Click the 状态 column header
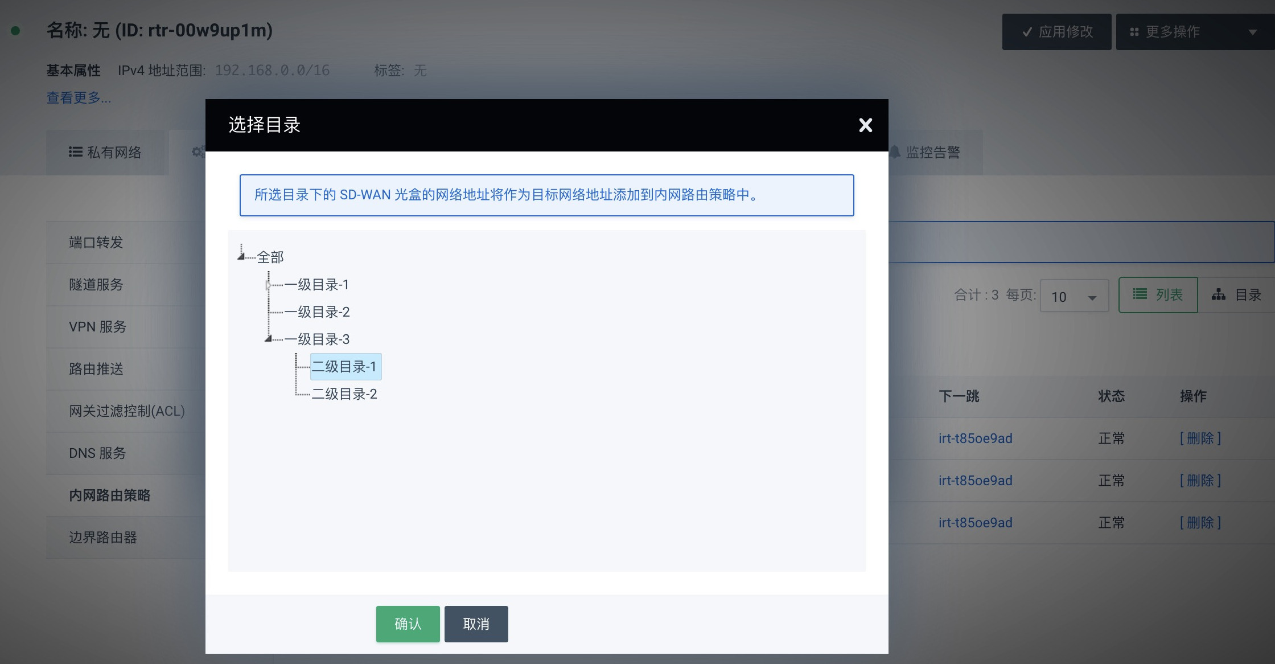 point(1111,396)
